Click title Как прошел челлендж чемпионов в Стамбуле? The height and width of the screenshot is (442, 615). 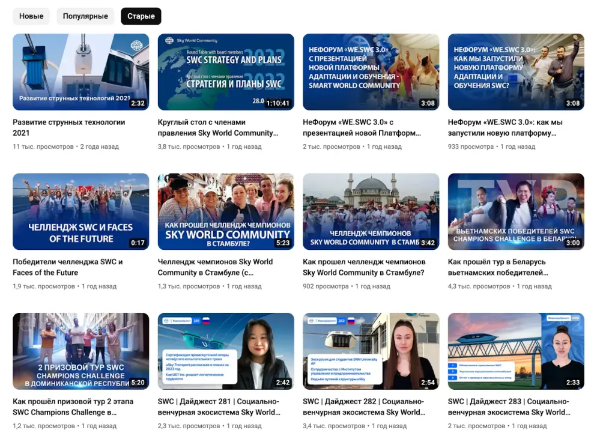364,267
